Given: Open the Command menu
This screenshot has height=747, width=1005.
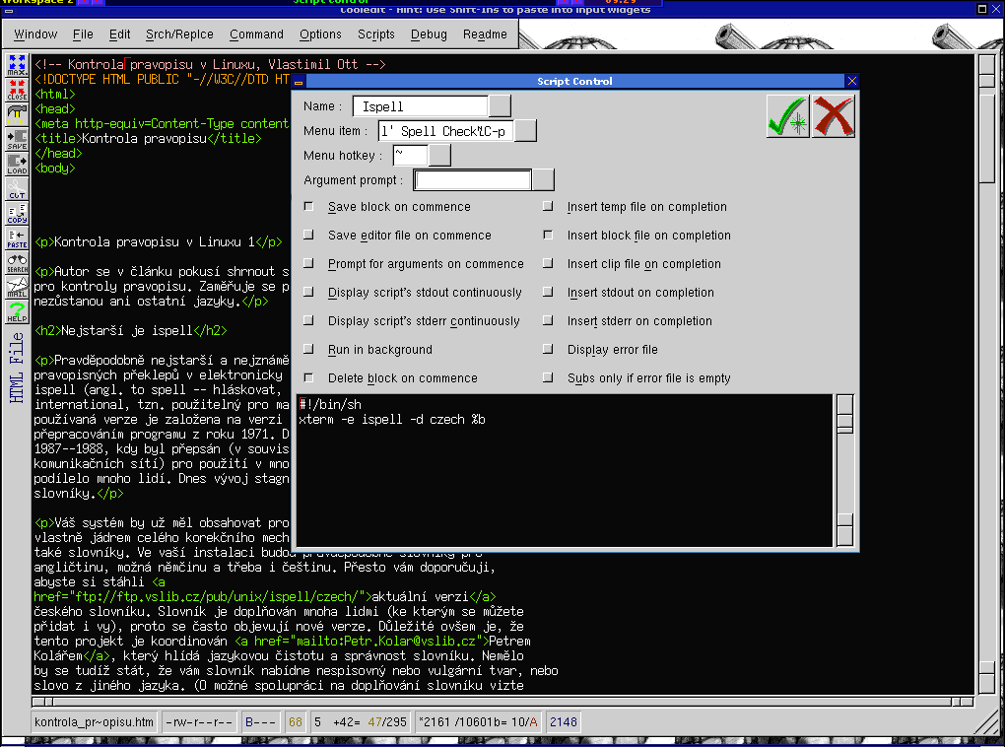Looking at the screenshot, I should [256, 34].
